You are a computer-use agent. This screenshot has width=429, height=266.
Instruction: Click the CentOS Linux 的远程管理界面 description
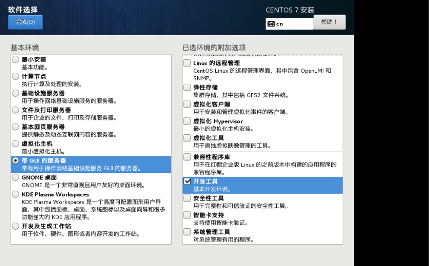[262, 75]
